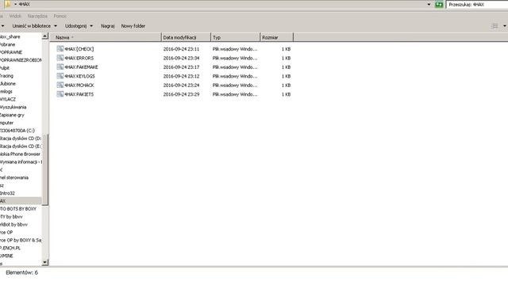Click 4HAX breadcrumb in address bar
This screenshot has width=508, height=285.
25,4
